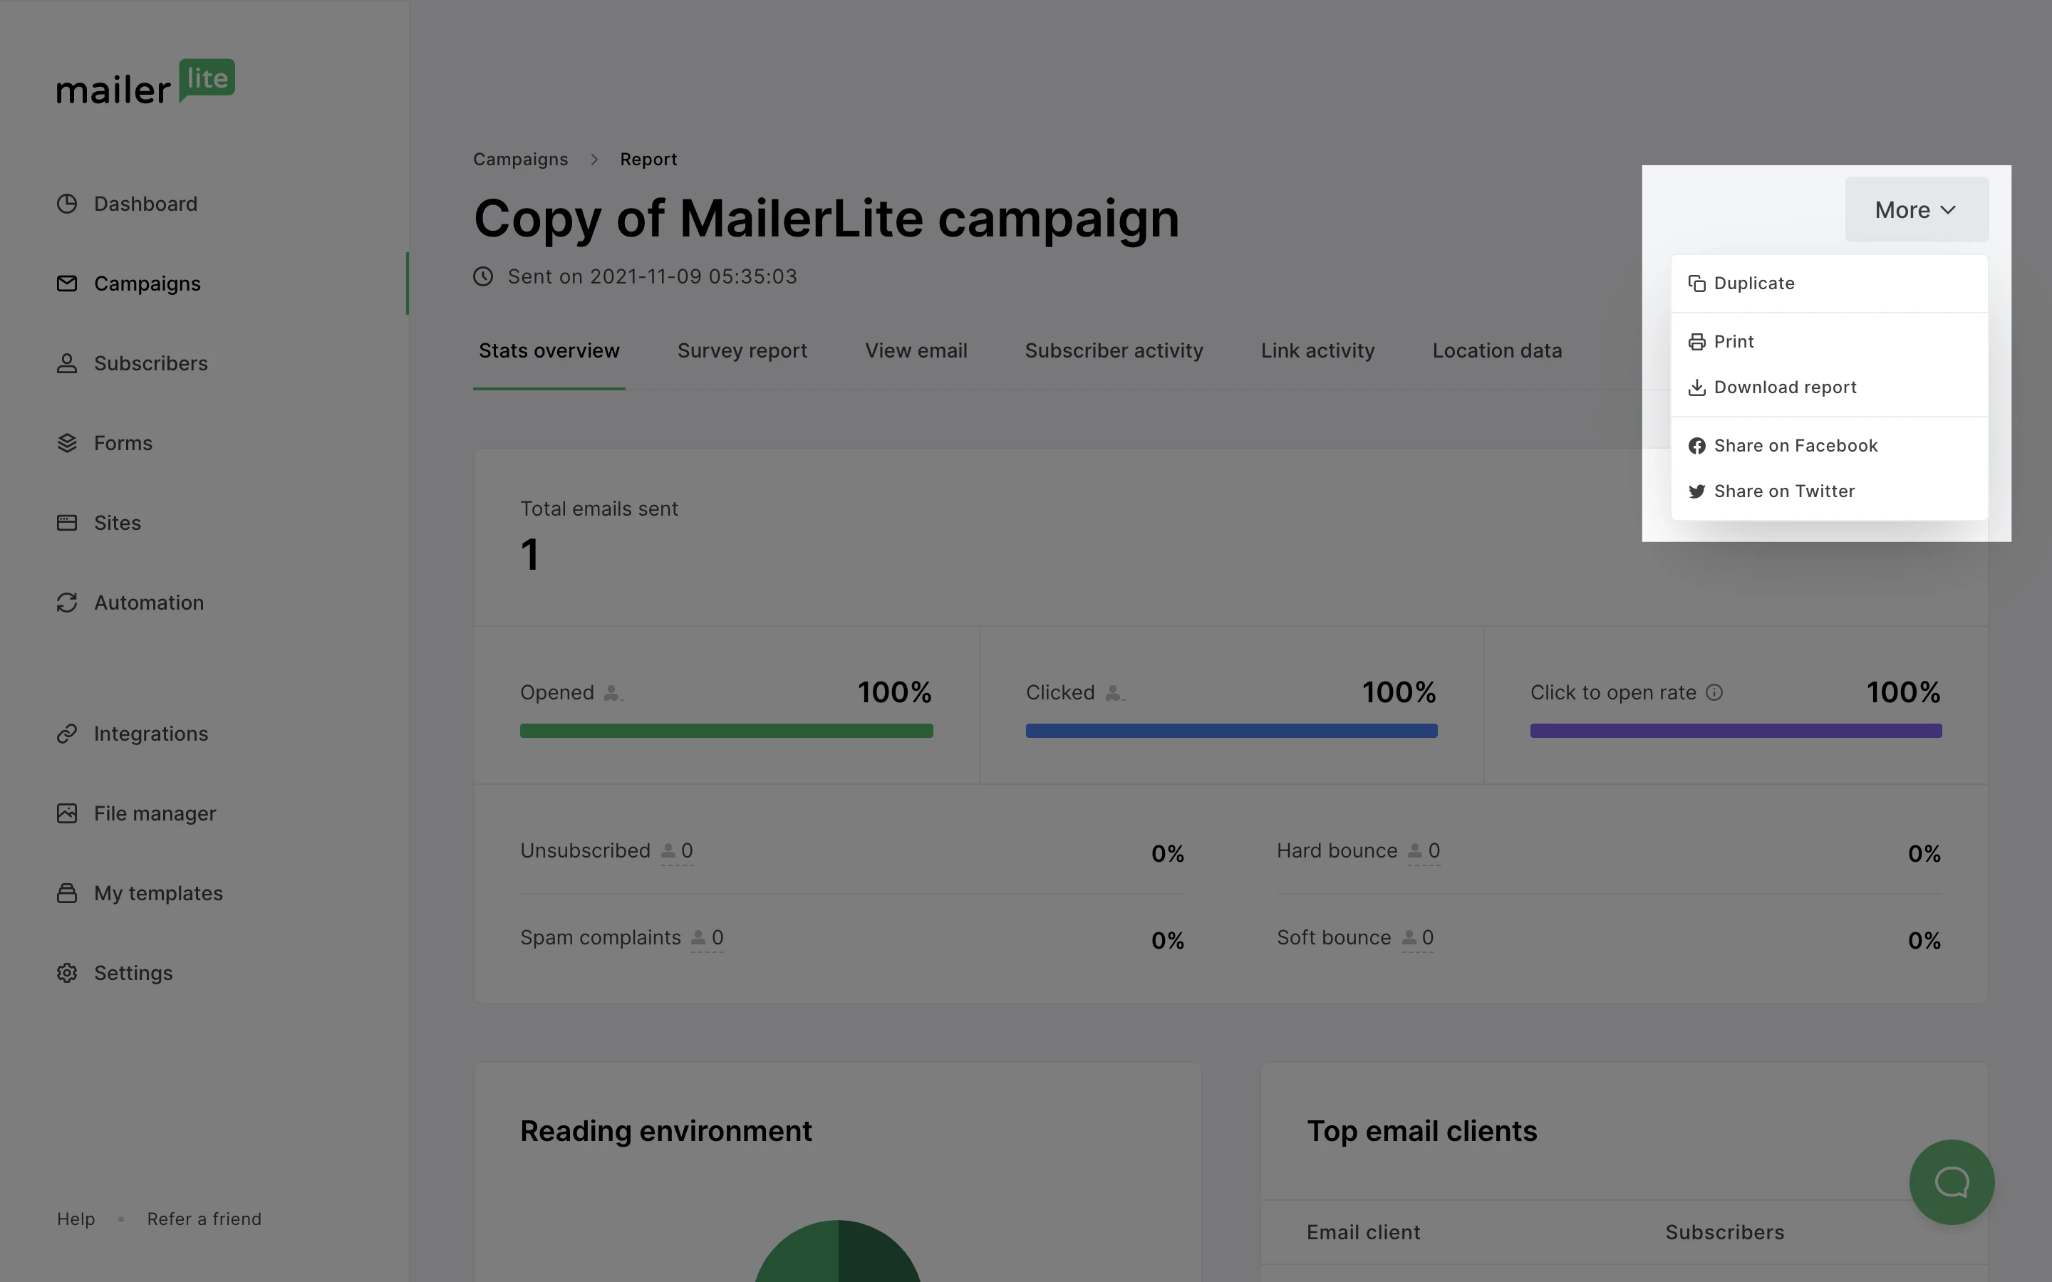
Task: Click the Refer a friend link
Action: [x=204, y=1219]
